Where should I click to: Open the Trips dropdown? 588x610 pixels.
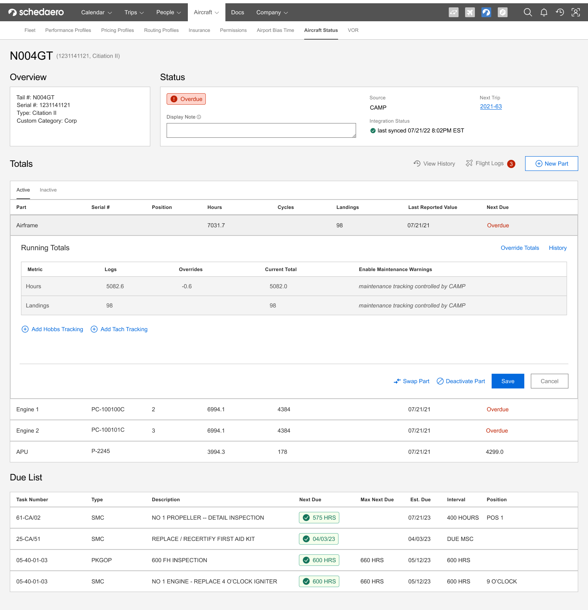(x=134, y=12)
